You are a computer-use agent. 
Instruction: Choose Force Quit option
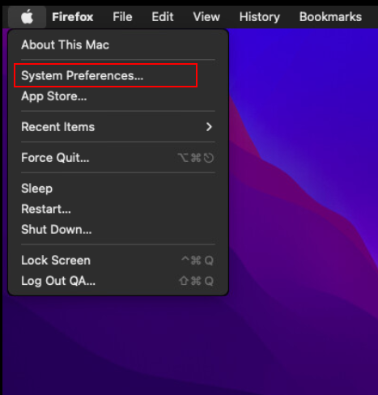point(55,158)
